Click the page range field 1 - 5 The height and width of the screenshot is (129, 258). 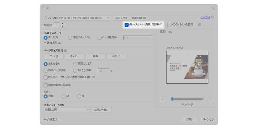coord(138,38)
